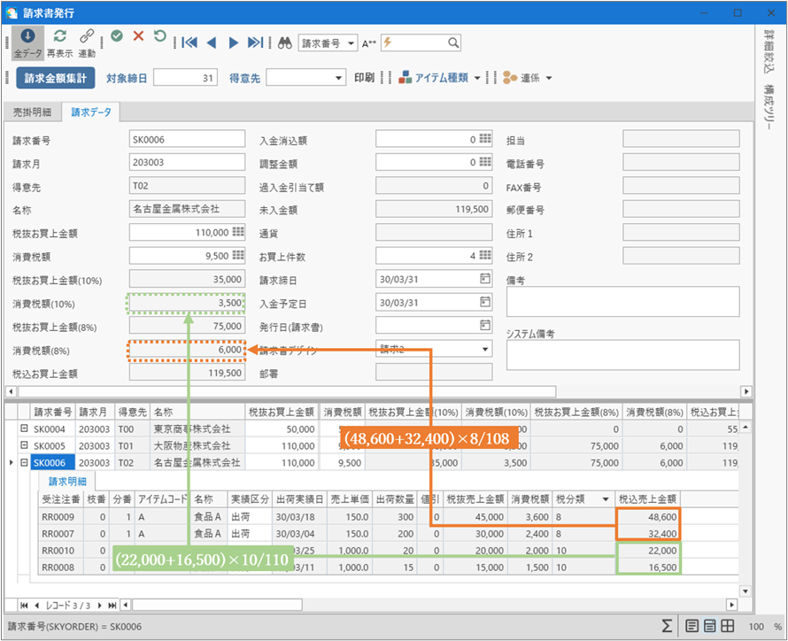
Task: Click the binoculars search icon
Action: [285, 42]
